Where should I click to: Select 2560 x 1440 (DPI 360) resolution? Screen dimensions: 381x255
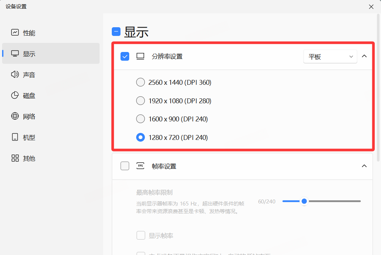tap(140, 82)
